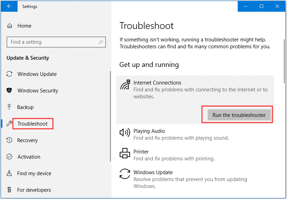Click the Find my device person icon
Image resolution: width=287 pixels, height=199 pixels.
tap(10, 173)
